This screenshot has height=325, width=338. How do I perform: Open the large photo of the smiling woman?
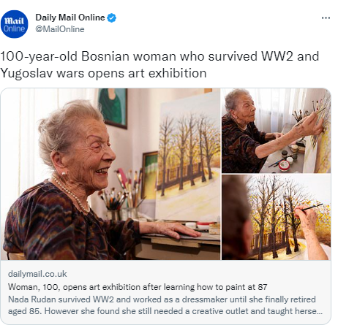(110, 174)
